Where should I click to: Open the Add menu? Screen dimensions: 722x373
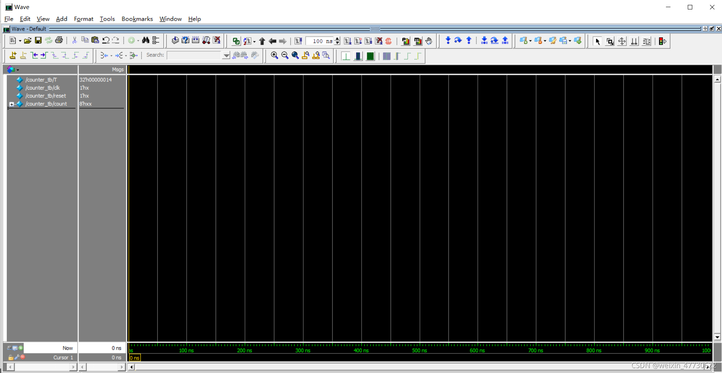(61, 19)
